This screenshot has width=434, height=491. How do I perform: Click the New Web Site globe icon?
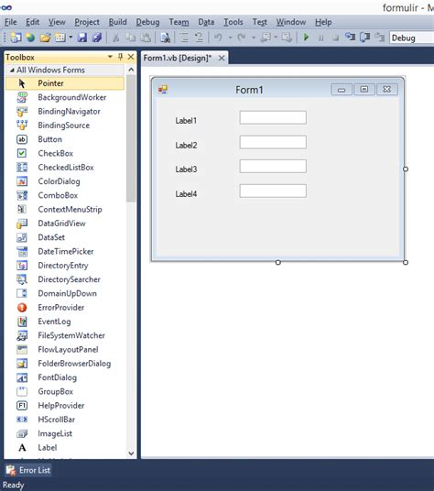30,38
